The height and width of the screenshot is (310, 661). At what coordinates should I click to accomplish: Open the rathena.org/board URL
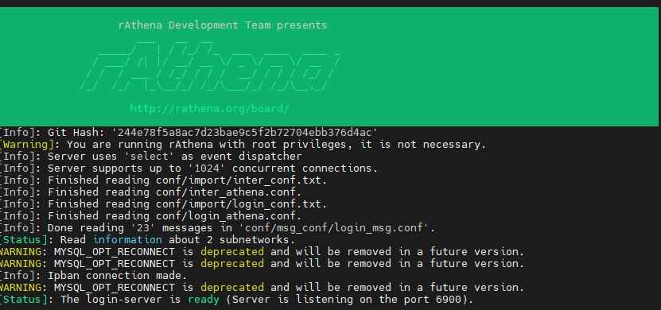[x=209, y=109]
